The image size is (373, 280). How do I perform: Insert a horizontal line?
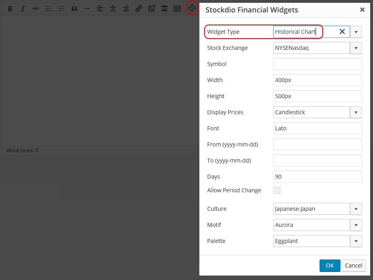[87, 9]
